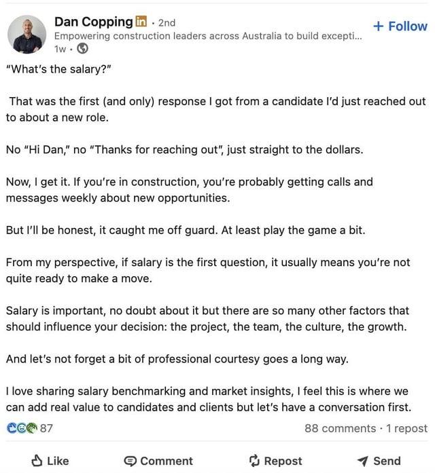Click the globe public visibility icon
This screenshot has width=435, height=473.
pyautogui.click(x=82, y=48)
